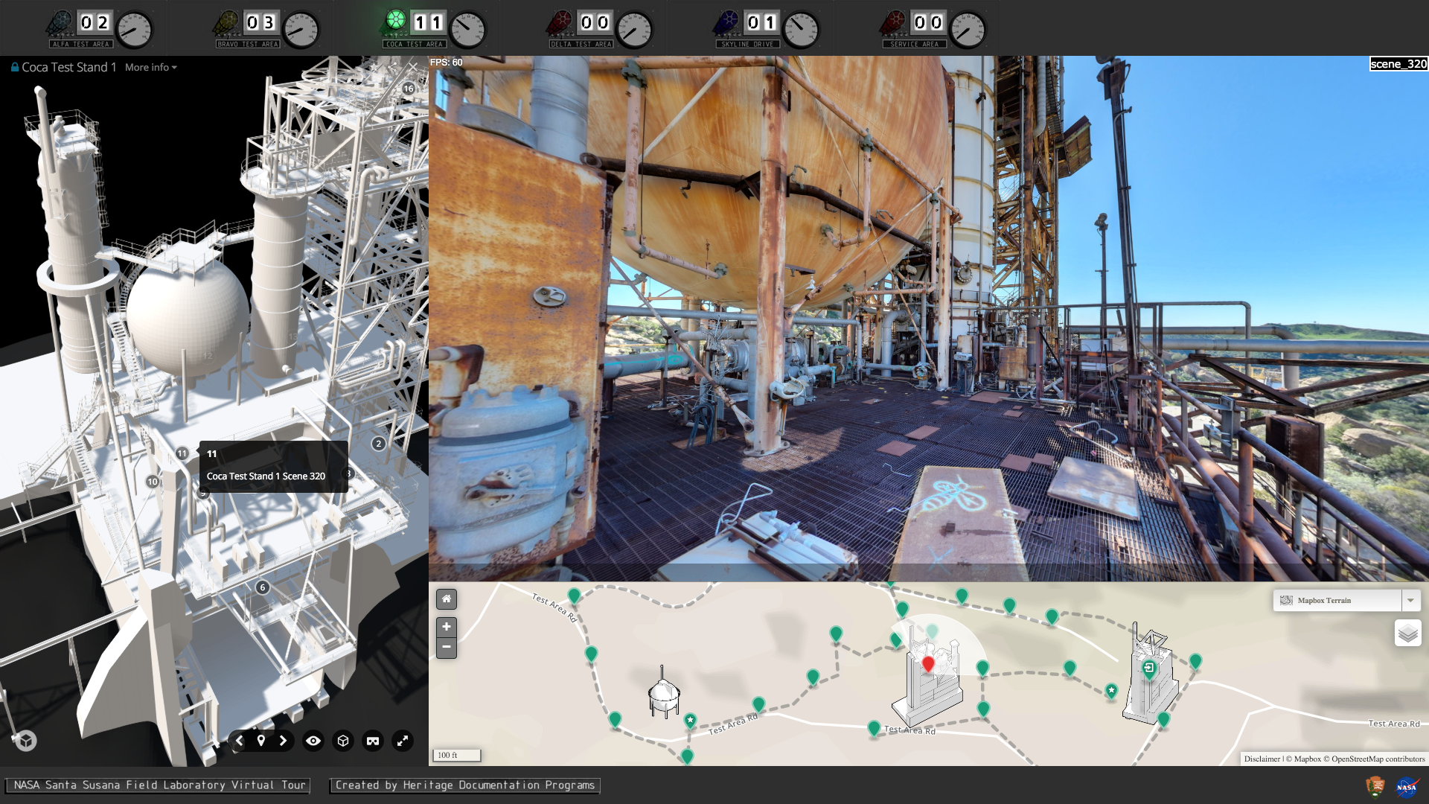The width and height of the screenshot is (1429, 804).
Task: Expand the basemap selector arrow
Action: pyautogui.click(x=1411, y=600)
